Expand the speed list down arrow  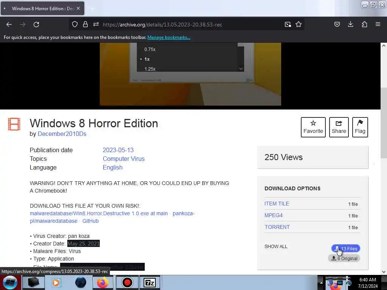[241, 69]
